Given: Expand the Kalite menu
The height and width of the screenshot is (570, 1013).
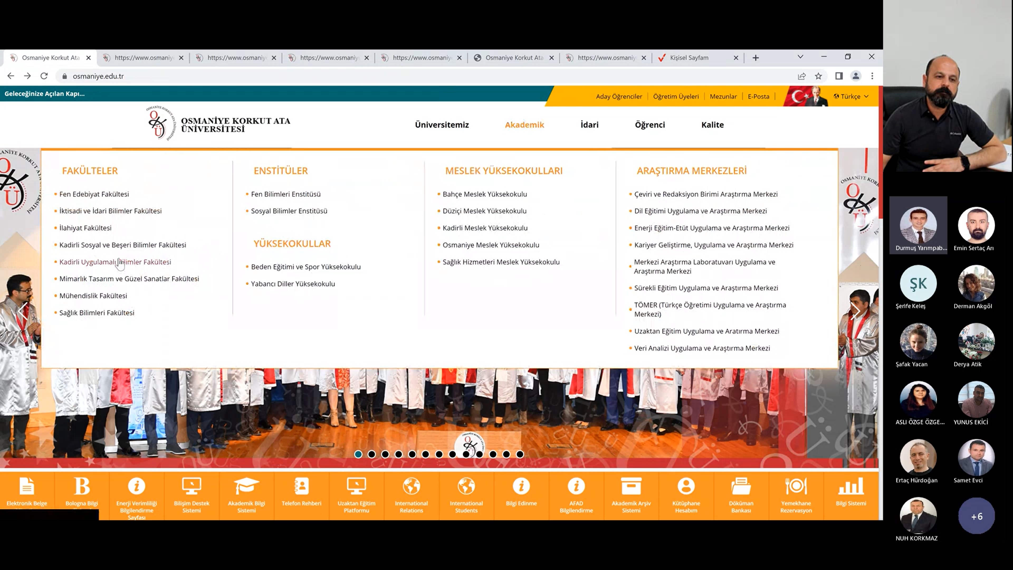Looking at the screenshot, I should pos(712,125).
